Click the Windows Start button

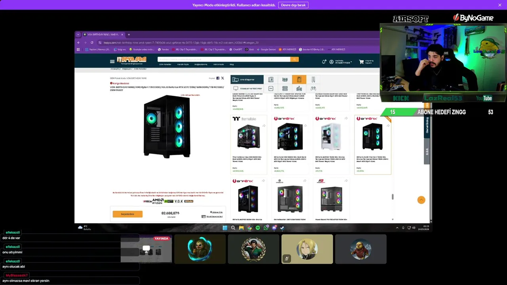[x=225, y=228]
